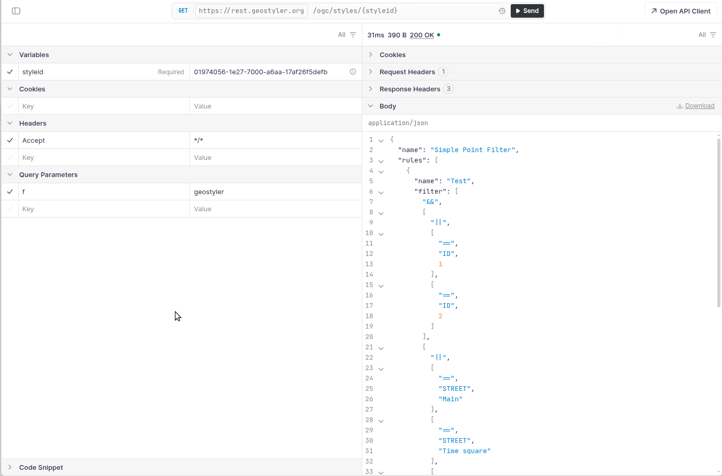Expand the Request Headers section
The height and width of the screenshot is (476, 722).
[x=371, y=72]
